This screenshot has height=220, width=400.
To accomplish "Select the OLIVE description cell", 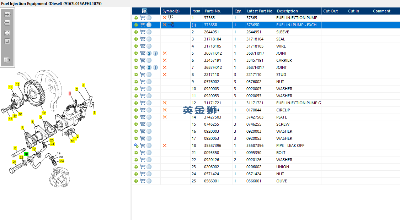I will point(298,181).
